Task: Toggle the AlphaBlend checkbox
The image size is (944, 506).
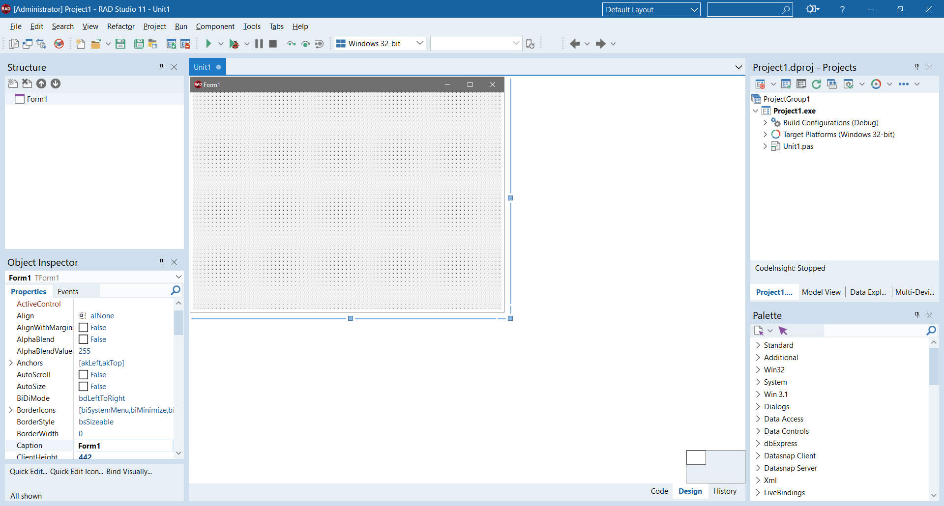Action: (x=84, y=339)
